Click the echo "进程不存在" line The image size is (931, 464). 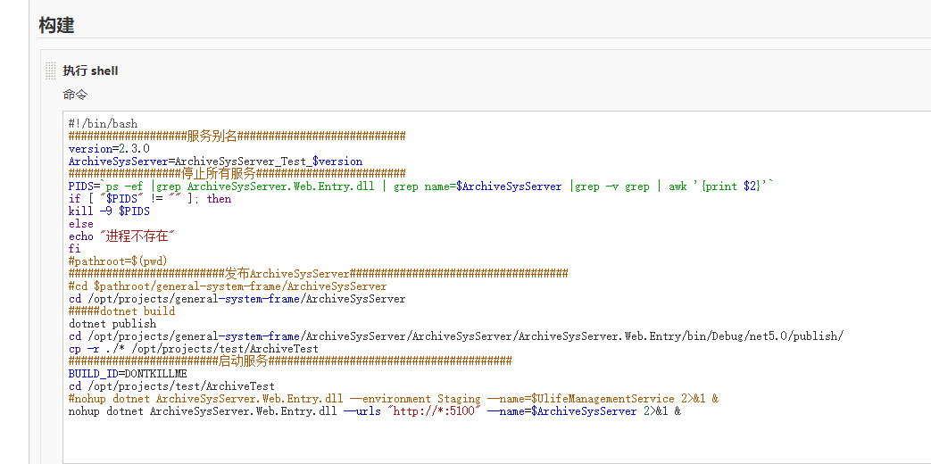click(122, 236)
